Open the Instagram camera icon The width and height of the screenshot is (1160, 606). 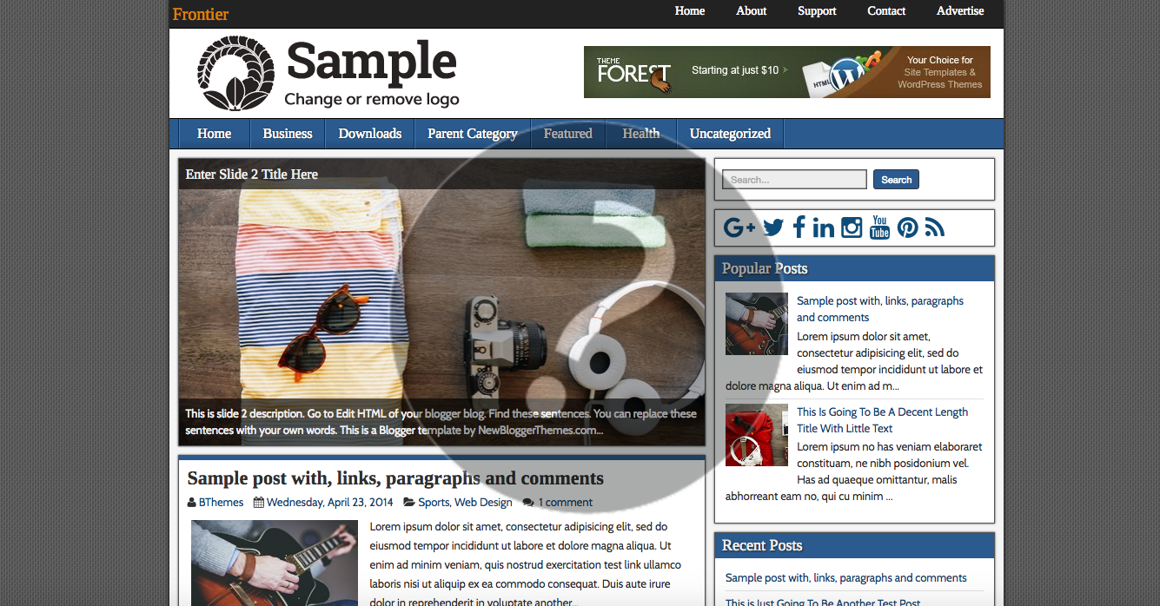(852, 227)
